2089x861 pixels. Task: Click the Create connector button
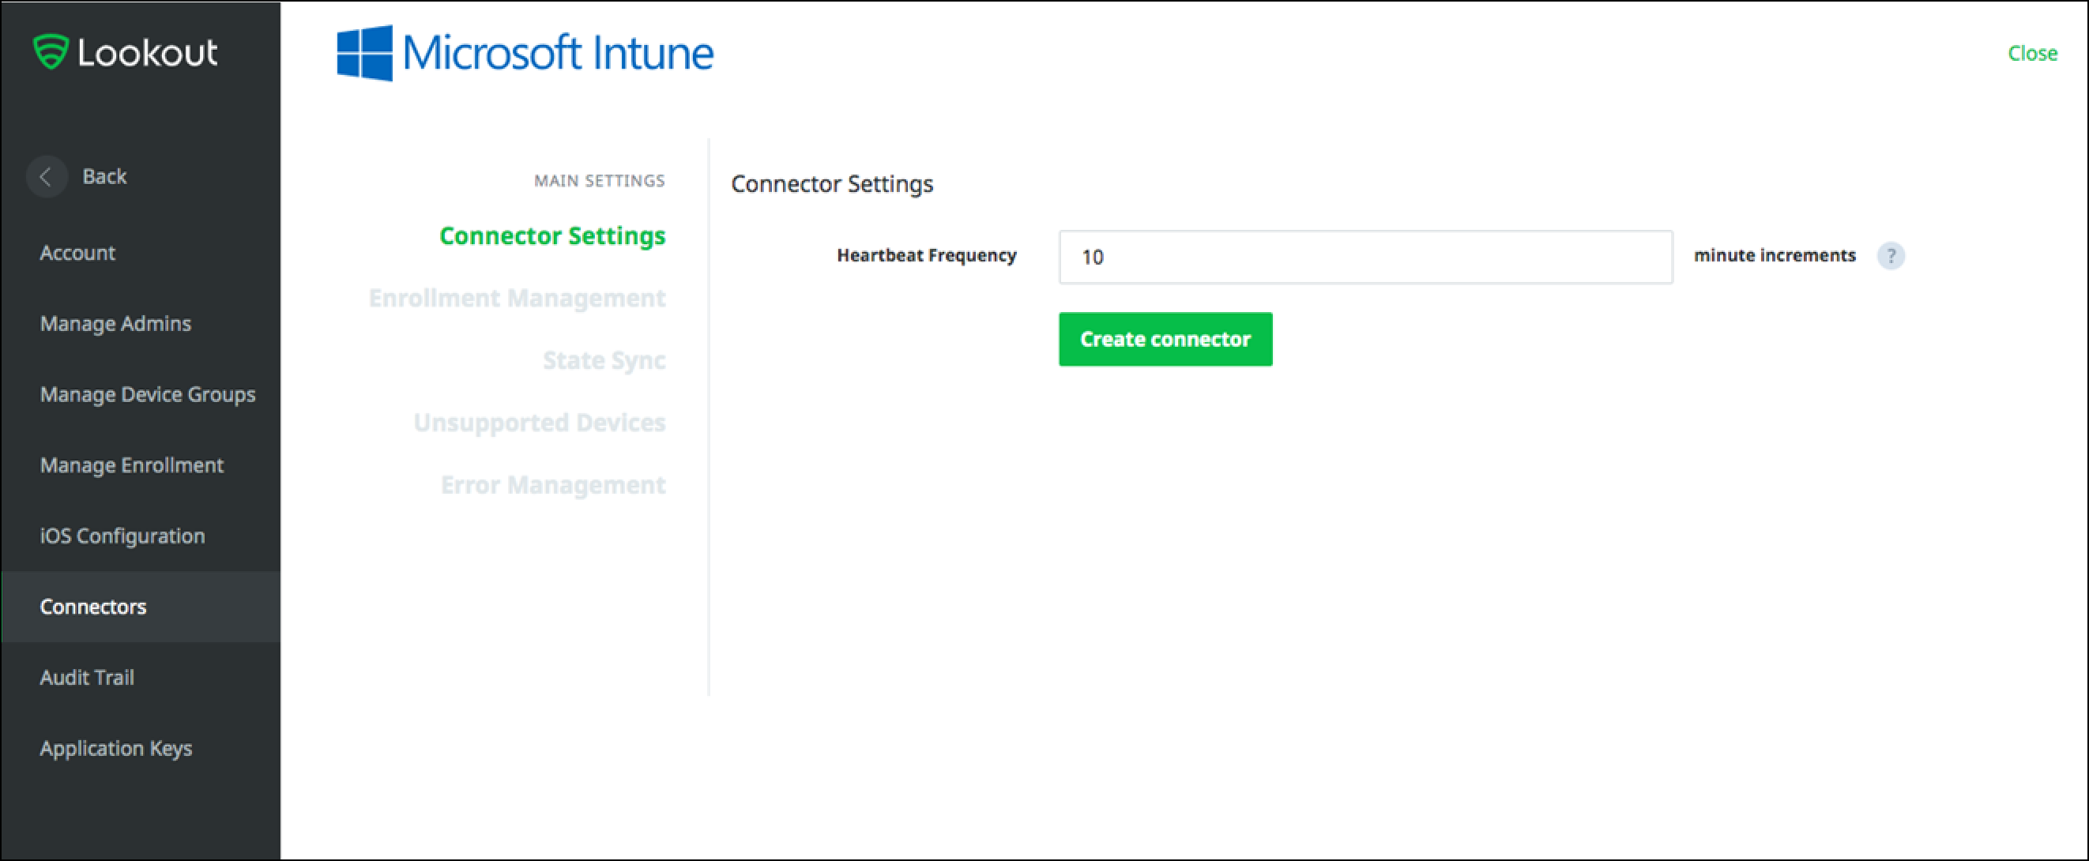click(1165, 339)
